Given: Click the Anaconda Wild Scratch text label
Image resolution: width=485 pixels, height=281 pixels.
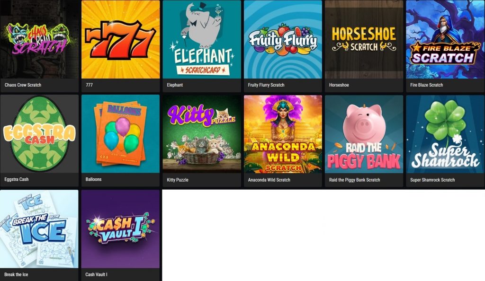Looking at the screenshot, I should tap(269, 180).
